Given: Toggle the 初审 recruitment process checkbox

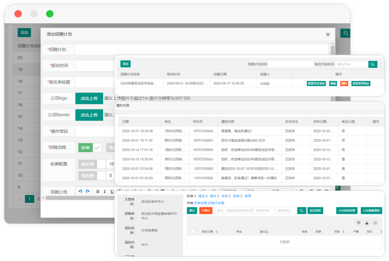Looking at the screenshot, I should point(97,147).
